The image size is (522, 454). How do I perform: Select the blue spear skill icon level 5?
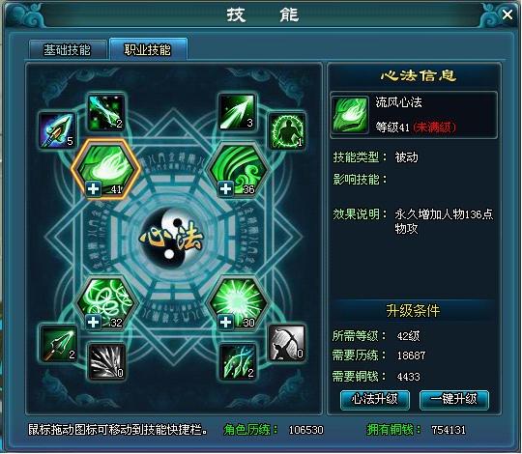click(57, 130)
